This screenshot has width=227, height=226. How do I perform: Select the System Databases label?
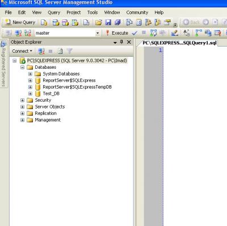tap(61, 74)
